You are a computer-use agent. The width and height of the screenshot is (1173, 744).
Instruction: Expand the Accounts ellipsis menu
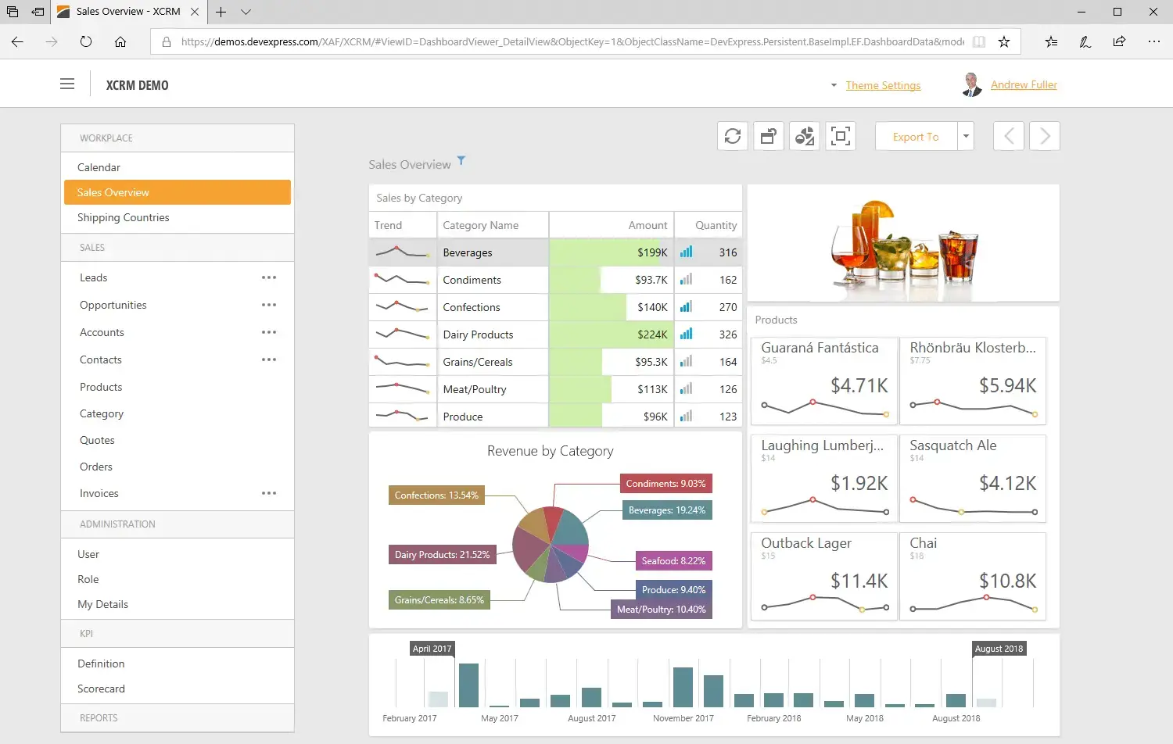point(269,332)
